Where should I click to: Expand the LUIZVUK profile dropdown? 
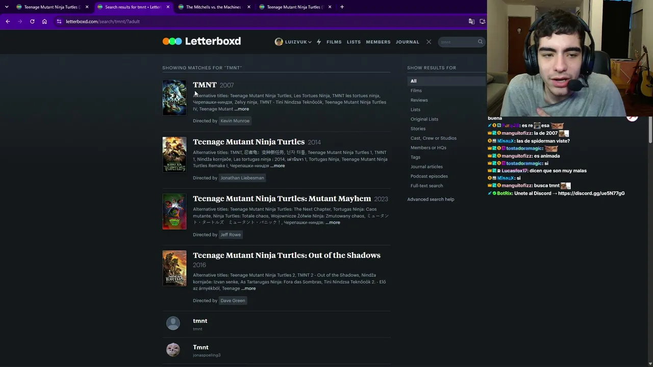(293, 42)
